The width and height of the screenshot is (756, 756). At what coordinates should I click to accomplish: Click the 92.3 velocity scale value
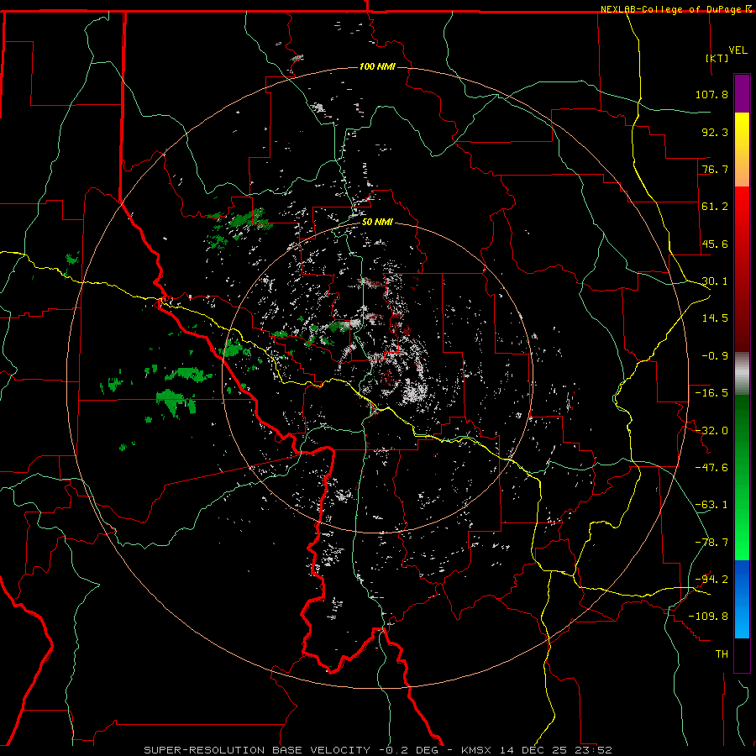click(x=715, y=132)
